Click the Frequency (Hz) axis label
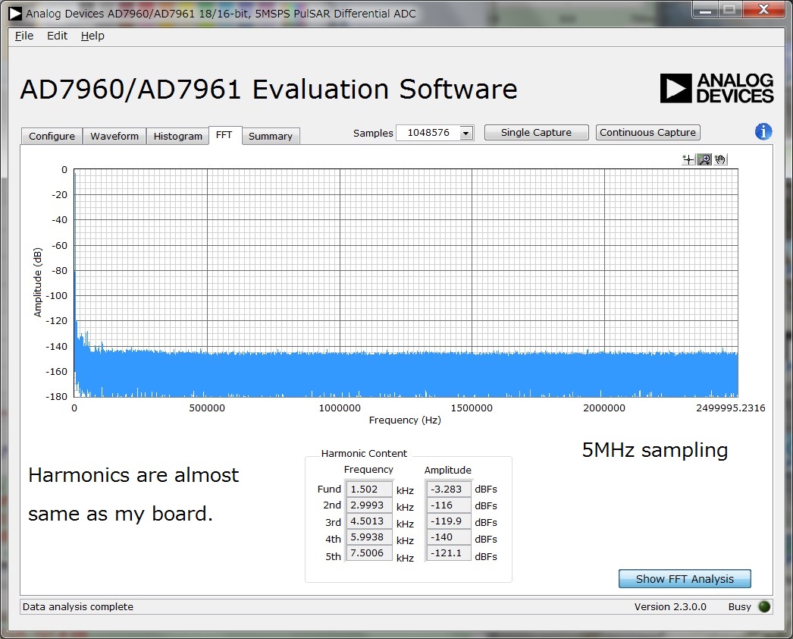Screen dimensions: 793x639 (x=405, y=420)
